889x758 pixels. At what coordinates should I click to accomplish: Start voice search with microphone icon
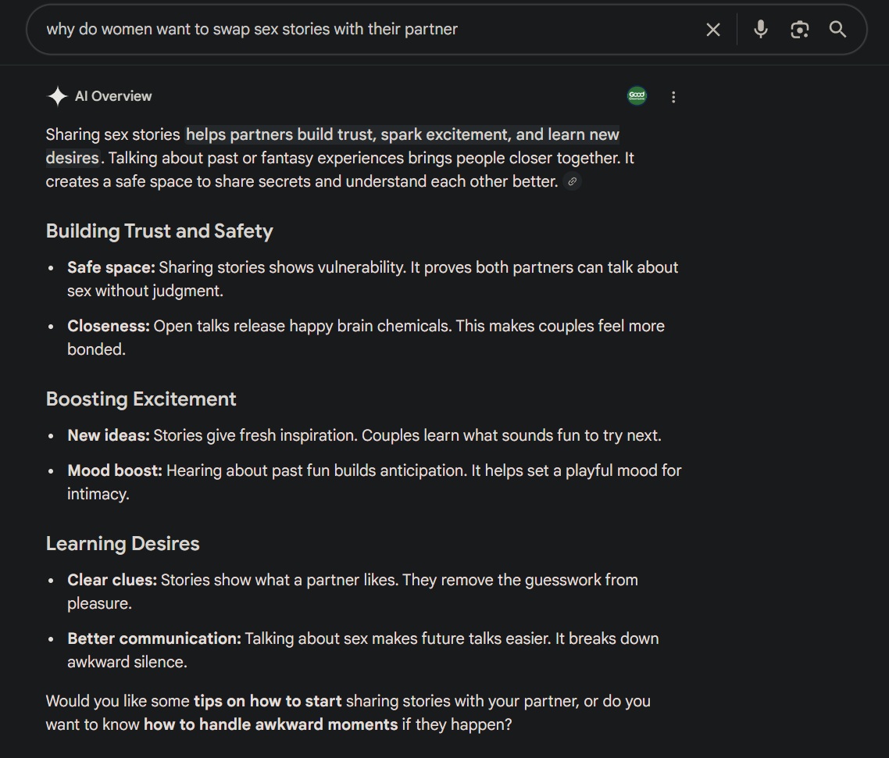pyautogui.click(x=761, y=29)
